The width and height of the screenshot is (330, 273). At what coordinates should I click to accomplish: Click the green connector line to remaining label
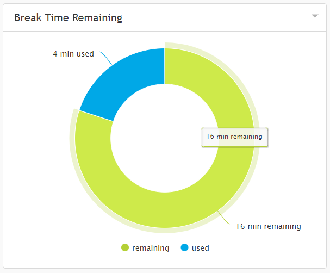(x=224, y=218)
